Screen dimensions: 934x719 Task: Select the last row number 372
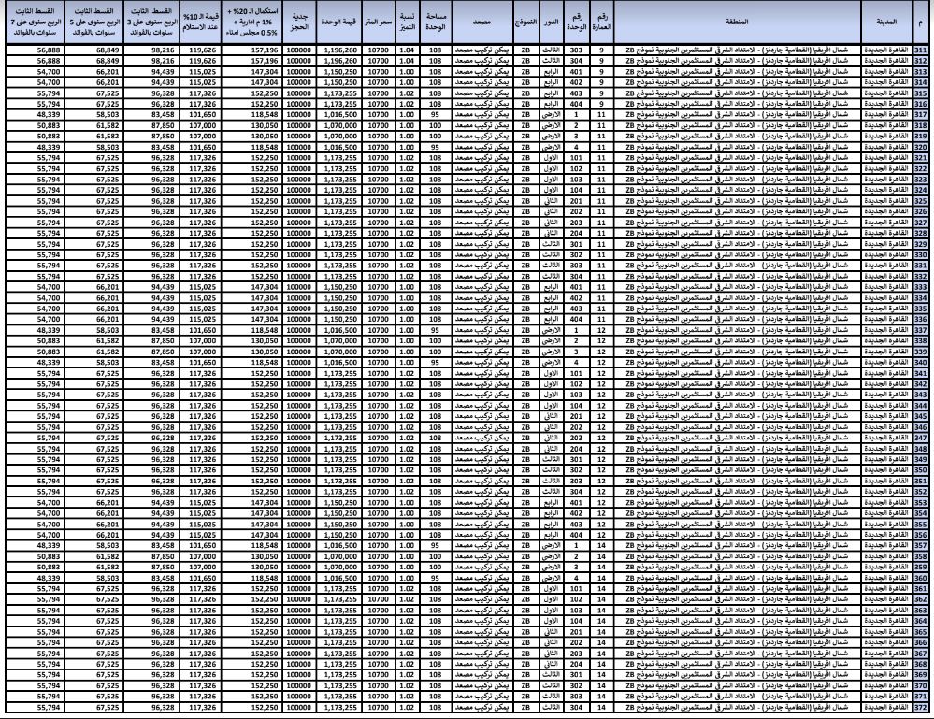(922, 709)
